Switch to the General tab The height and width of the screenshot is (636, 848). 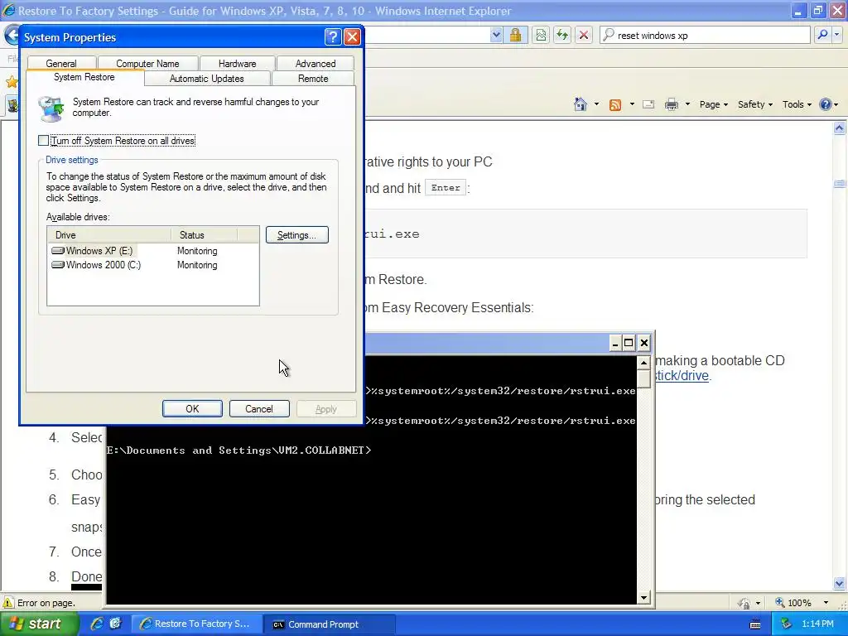[61, 63]
